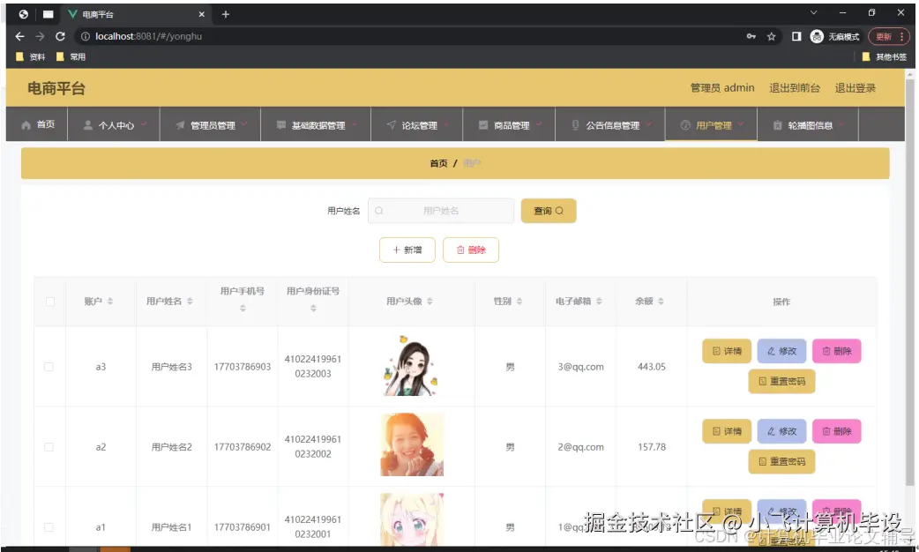Click the trash icon on red 删除 button
Image resolution: width=919 pixels, height=552 pixels.
click(x=460, y=250)
